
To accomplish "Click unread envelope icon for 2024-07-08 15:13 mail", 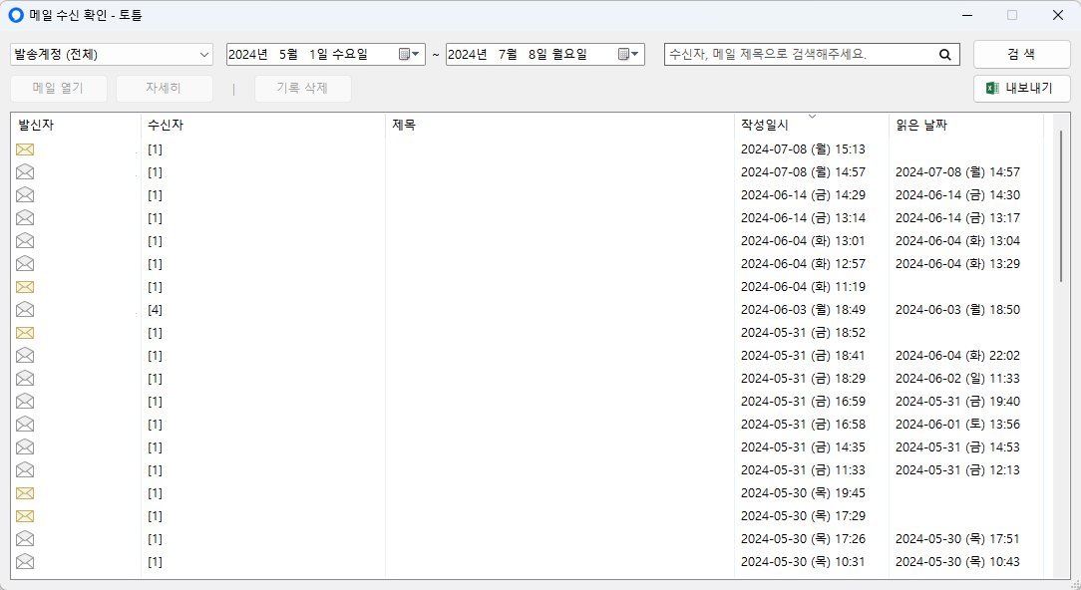I will (25, 149).
